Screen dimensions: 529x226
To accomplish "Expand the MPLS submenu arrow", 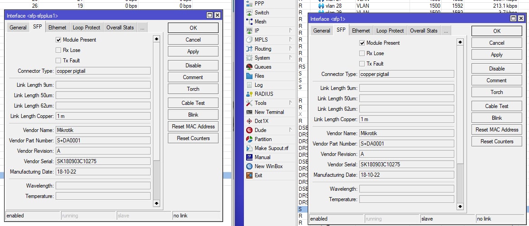I will click(291, 40).
